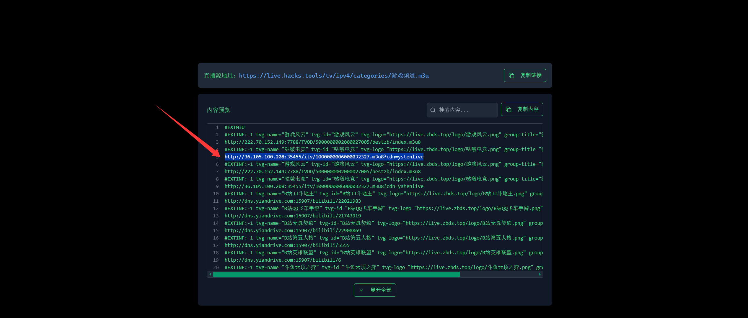Expand all content with 展开全部
The height and width of the screenshot is (318, 748).
[x=375, y=290]
